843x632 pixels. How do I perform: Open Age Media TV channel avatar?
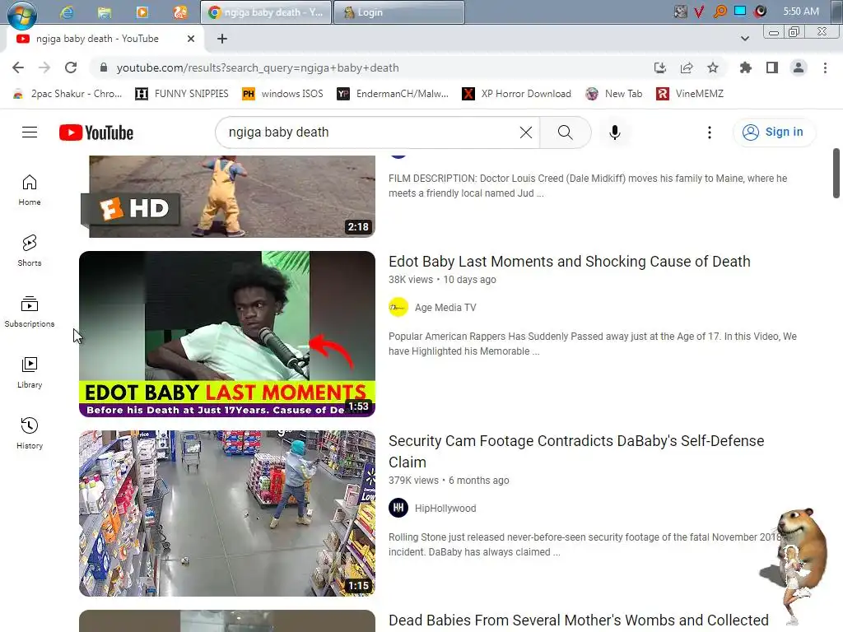pos(398,308)
